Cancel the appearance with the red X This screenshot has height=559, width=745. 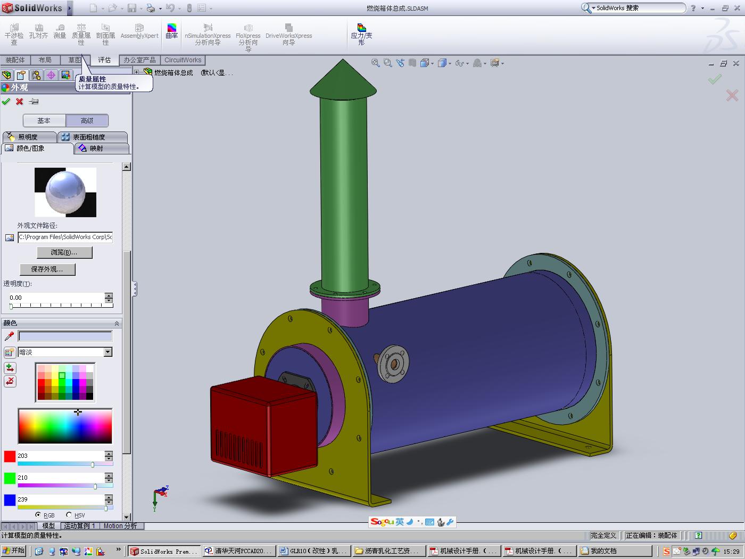pos(20,101)
